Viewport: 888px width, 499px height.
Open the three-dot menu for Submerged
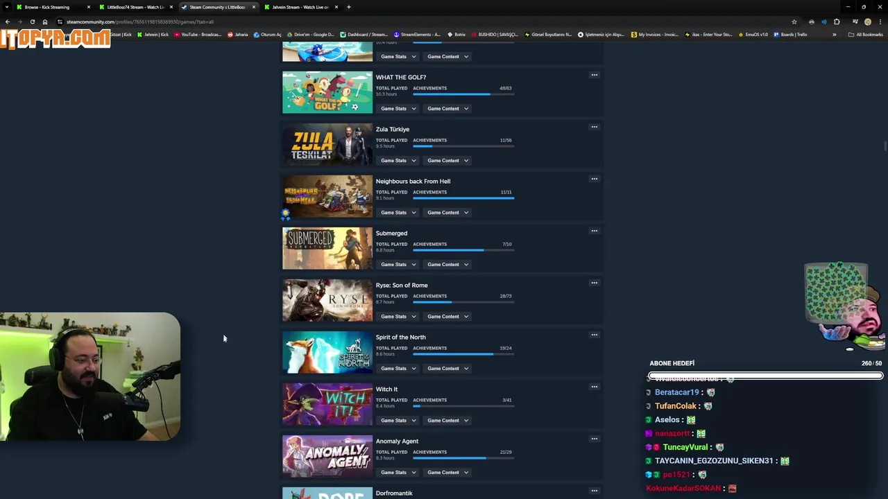(594, 231)
